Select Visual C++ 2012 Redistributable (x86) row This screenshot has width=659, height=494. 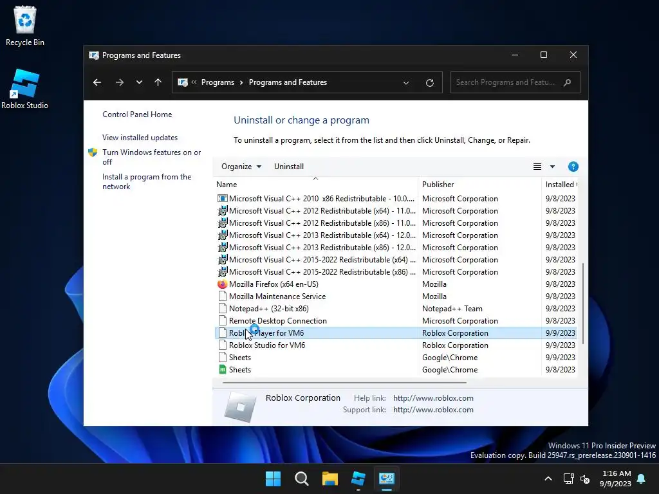pos(396,223)
